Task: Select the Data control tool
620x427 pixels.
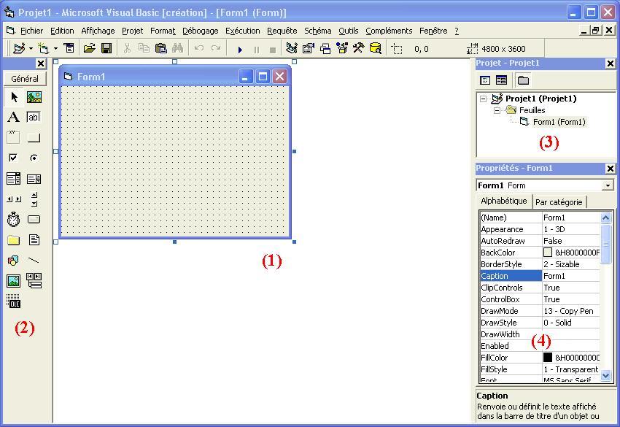Action: (34, 280)
